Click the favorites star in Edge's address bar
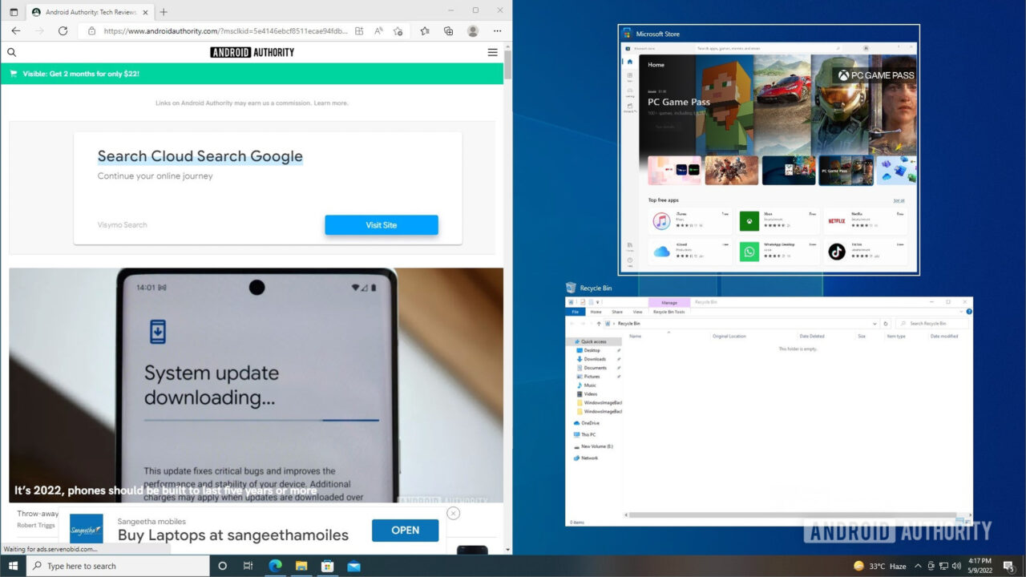Screen dimensions: 1026x577 [399, 31]
